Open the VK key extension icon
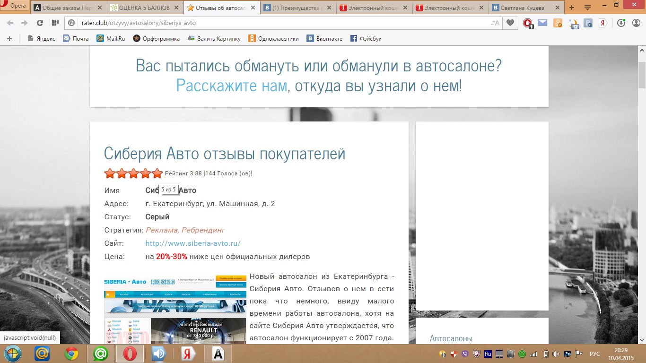 [x=588, y=23]
